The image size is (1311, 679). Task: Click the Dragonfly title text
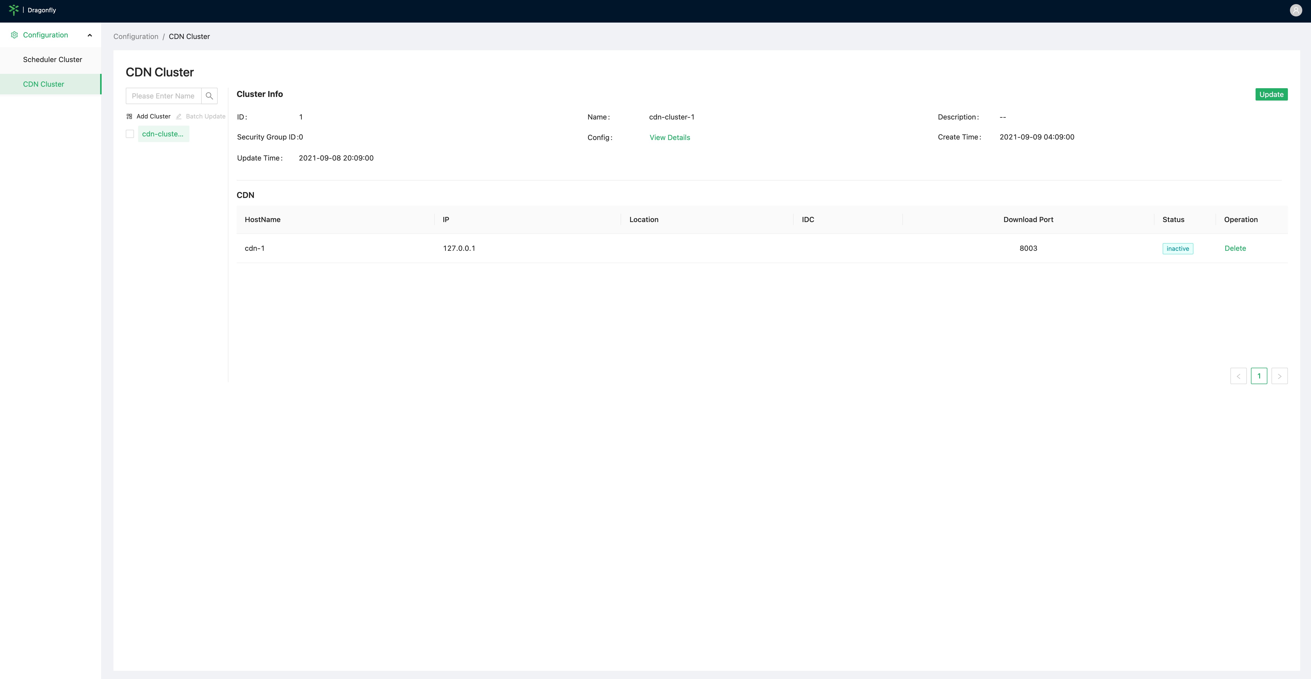(x=42, y=10)
